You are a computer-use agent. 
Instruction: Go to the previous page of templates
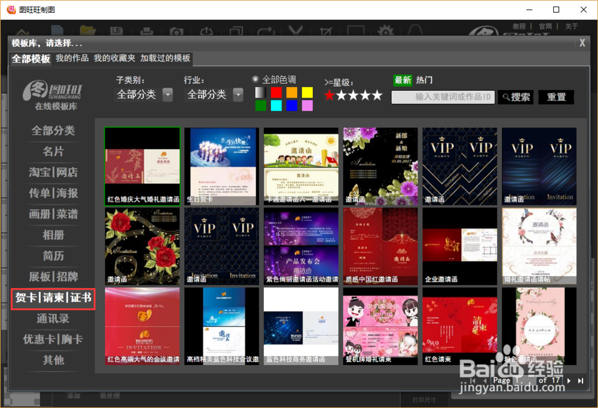(x=485, y=381)
